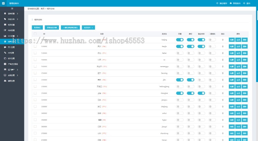Click the delete button in the shanghai row
Viewport: 258px width, 141px height.
pyautogui.click(x=245, y=93)
